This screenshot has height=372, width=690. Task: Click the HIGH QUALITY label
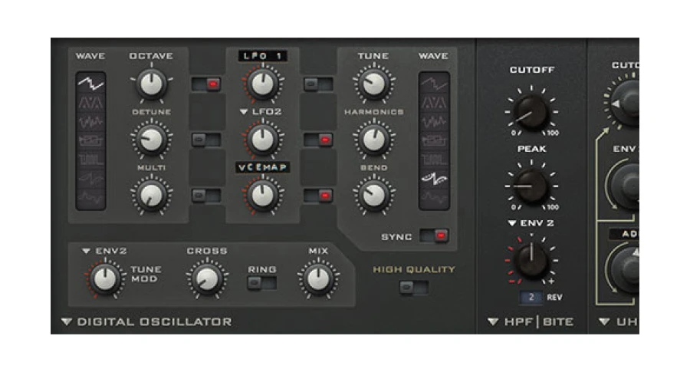click(x=414, y=269)
